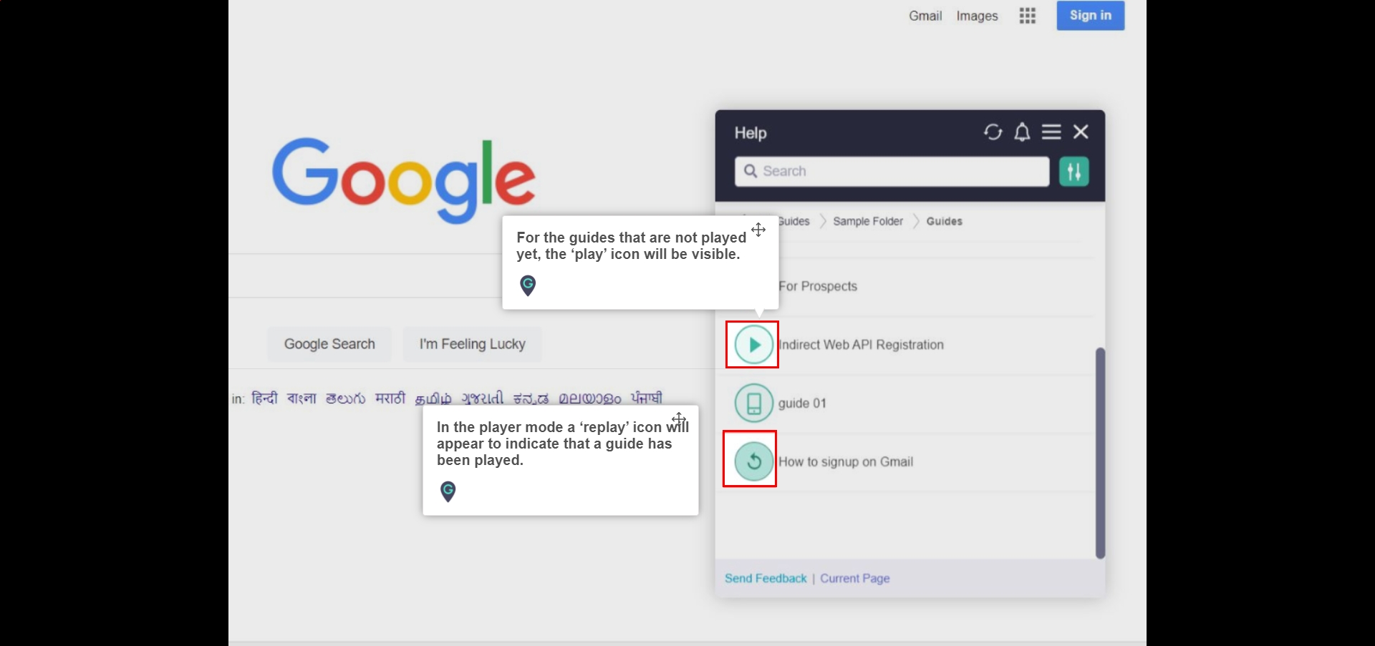Click the mobile icon for guide 01
The height and width of the screenshot is (646, 1375).
[753, 403]
